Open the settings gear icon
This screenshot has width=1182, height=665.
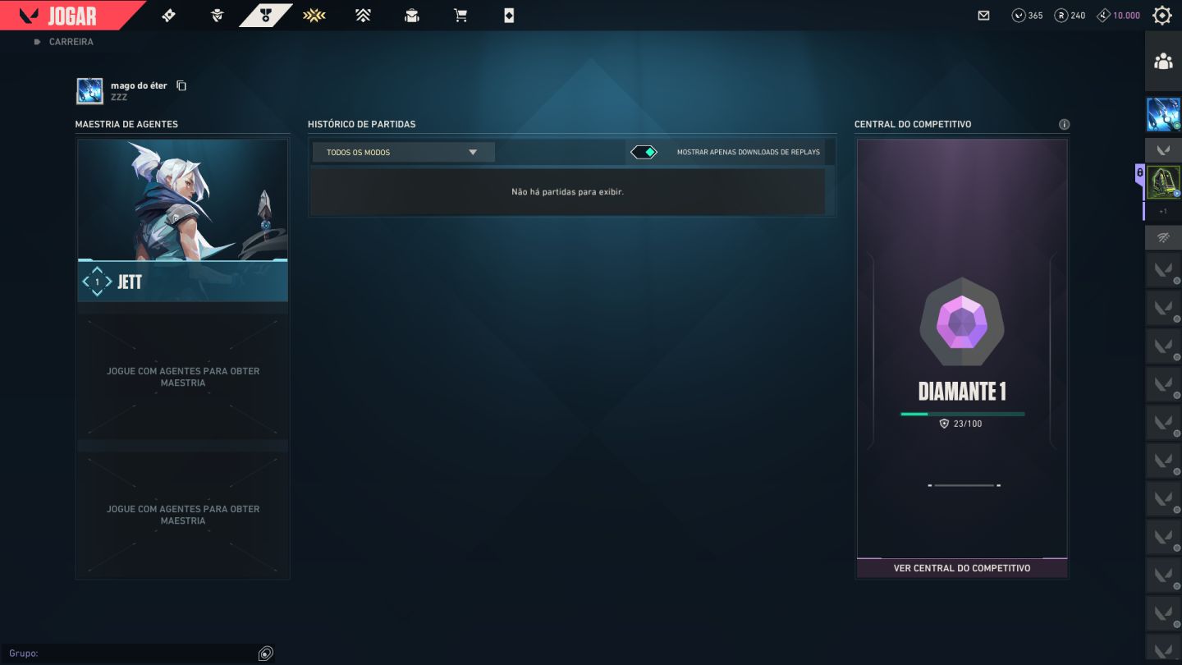pyautogui.click(x=1162, y=16)
